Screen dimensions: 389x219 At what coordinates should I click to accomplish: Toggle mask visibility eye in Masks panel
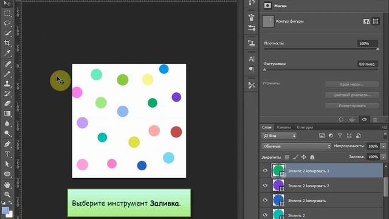(x=364, y=120)
